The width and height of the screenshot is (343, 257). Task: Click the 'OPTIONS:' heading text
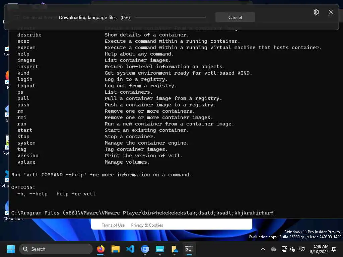[x=23, y=187]
